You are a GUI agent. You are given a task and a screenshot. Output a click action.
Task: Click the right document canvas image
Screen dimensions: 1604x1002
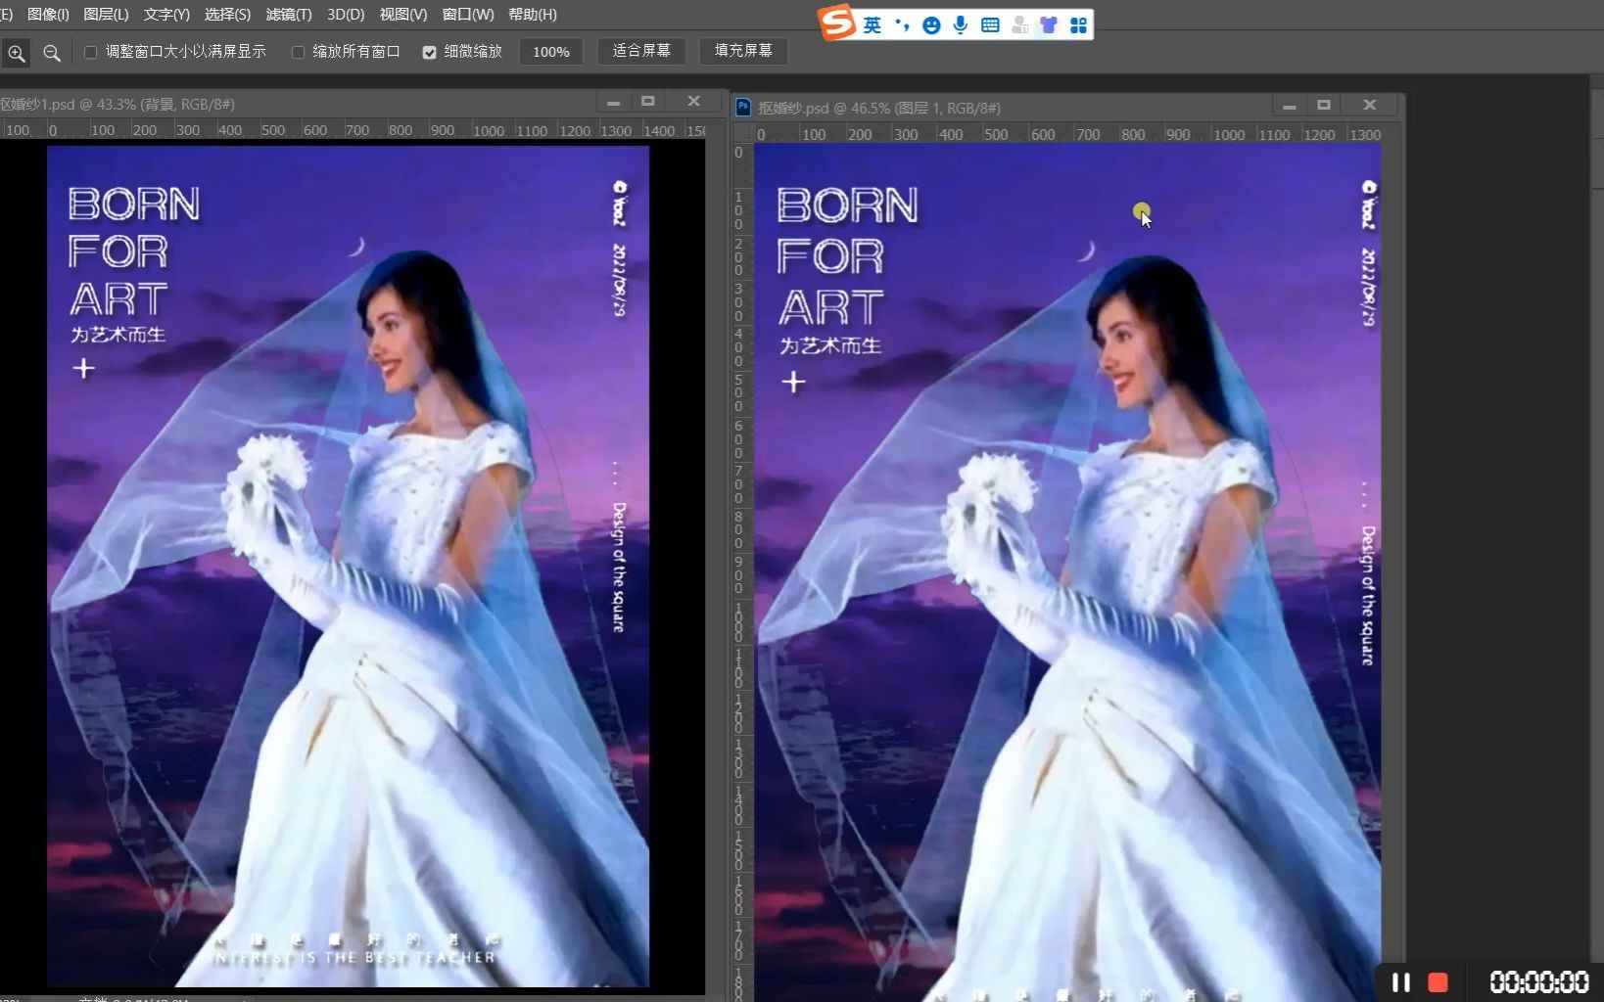pyautogui.click(x=1067, y=572)
